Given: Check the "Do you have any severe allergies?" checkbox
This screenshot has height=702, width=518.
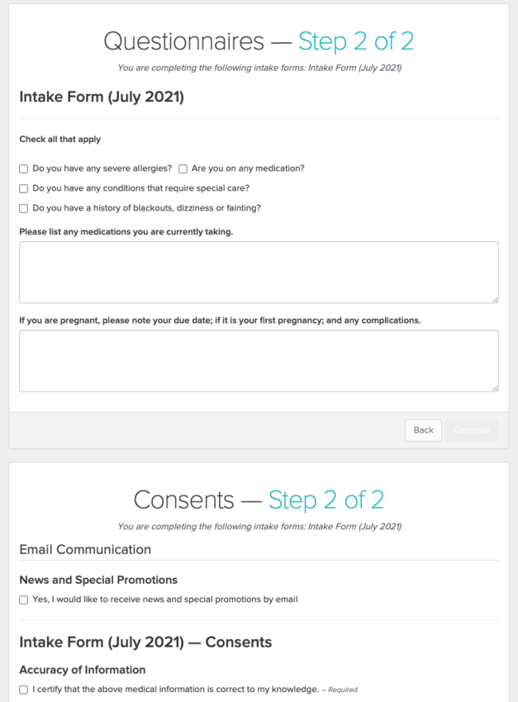Looking at the screenshot, I should (x=23, y=168).
